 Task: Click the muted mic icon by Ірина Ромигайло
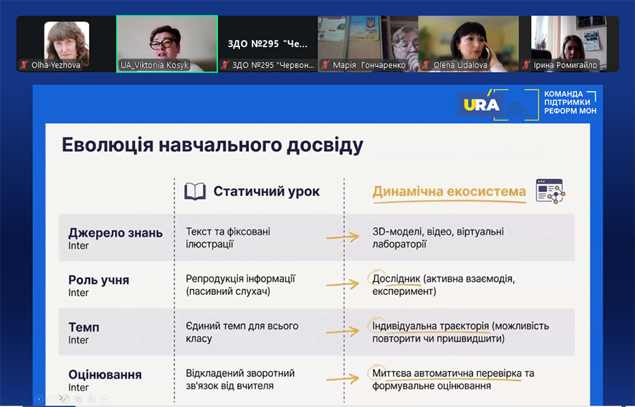pyautogui.click(x=526, y=65)
